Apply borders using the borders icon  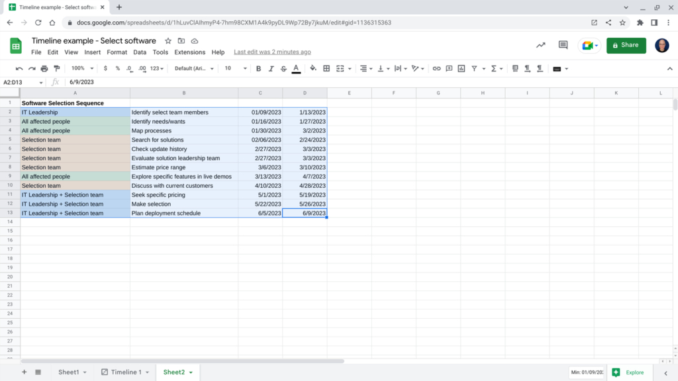(x=326, y=68)
